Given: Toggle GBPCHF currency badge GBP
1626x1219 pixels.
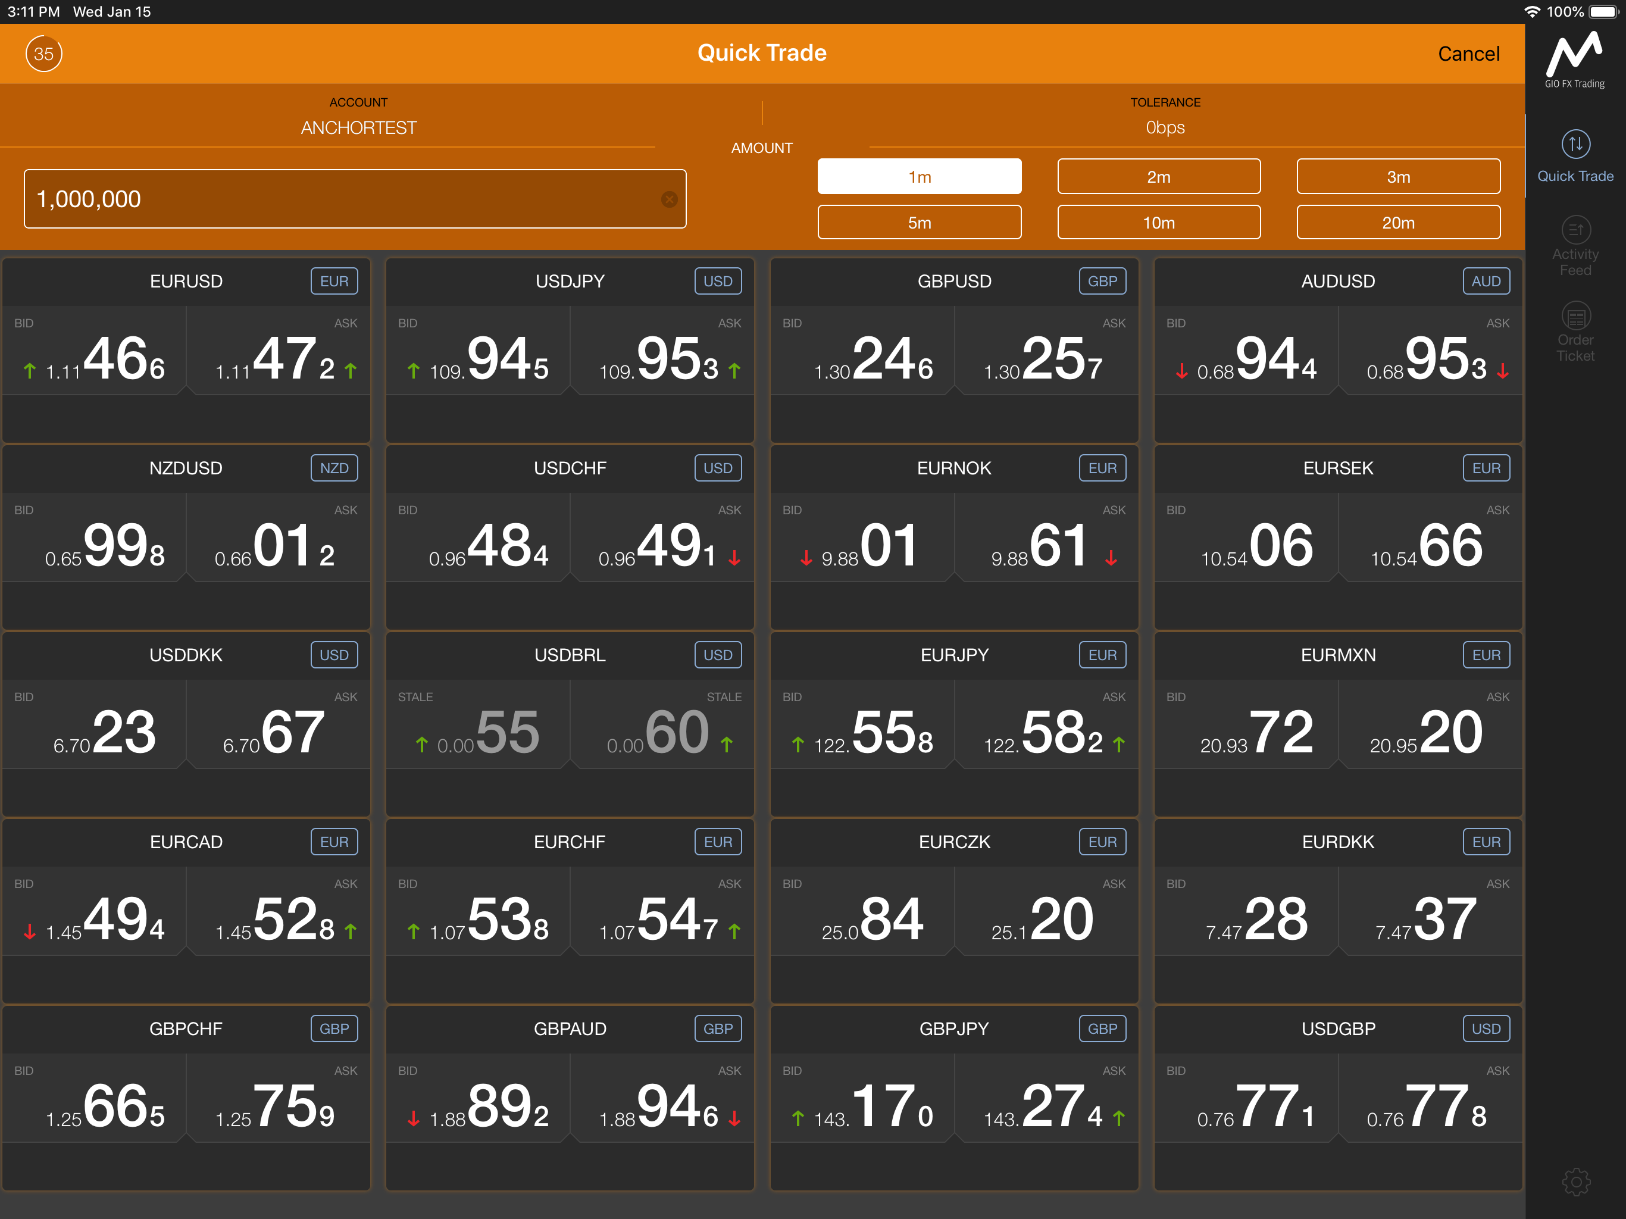Looking at the screenshot, I should 334,1029.
